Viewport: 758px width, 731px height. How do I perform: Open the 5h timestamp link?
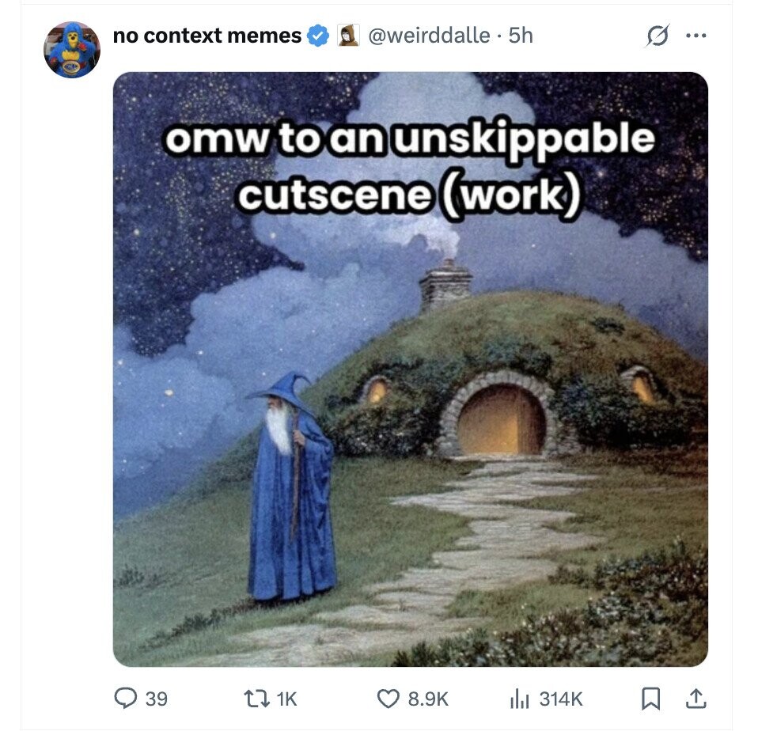(521, 36)
